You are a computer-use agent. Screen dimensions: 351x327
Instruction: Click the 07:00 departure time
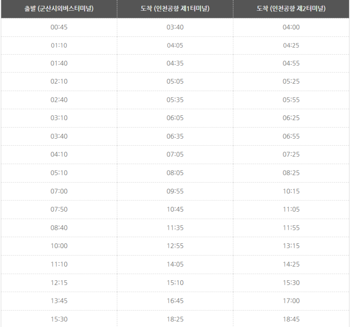(59, 191)
